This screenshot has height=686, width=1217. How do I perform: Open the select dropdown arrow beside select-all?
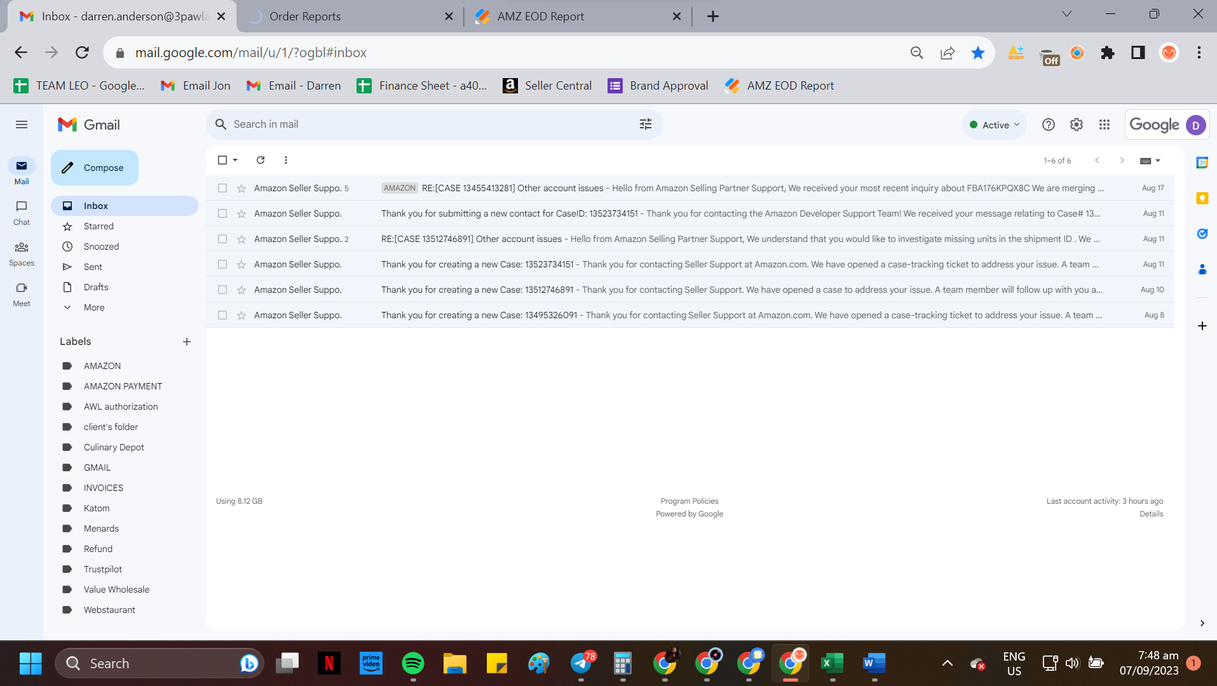click(235, 160)
